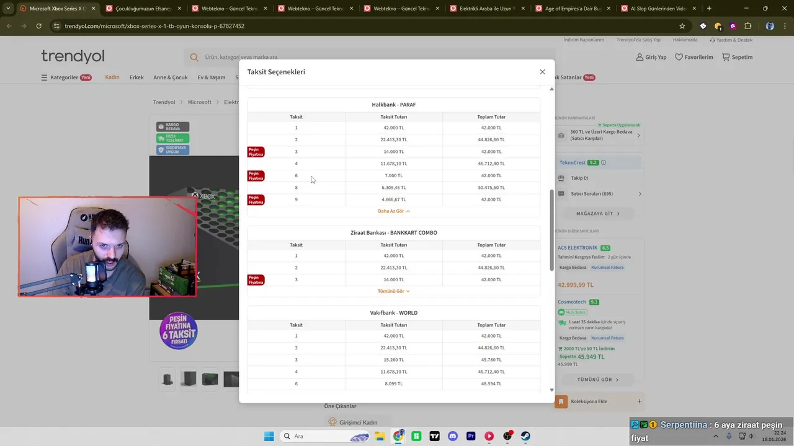
Task: Open the Chrome profile avatar
Action: pyautogui.click(x=770, y=26)
